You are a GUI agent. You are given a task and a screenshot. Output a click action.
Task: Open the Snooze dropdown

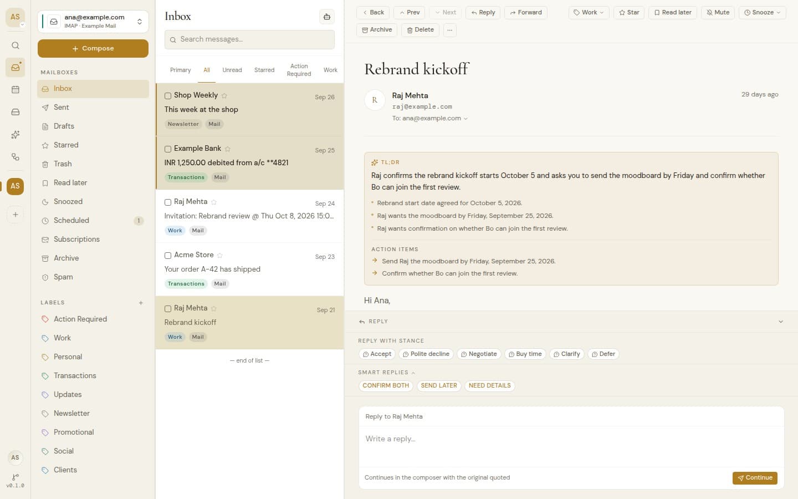[x=762, y=13]
